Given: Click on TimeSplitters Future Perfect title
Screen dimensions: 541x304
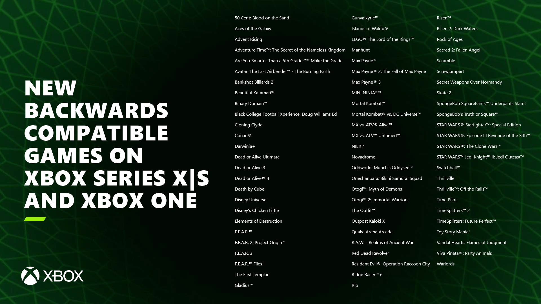Looking at the screenshot, I should (x=466, y=221).
